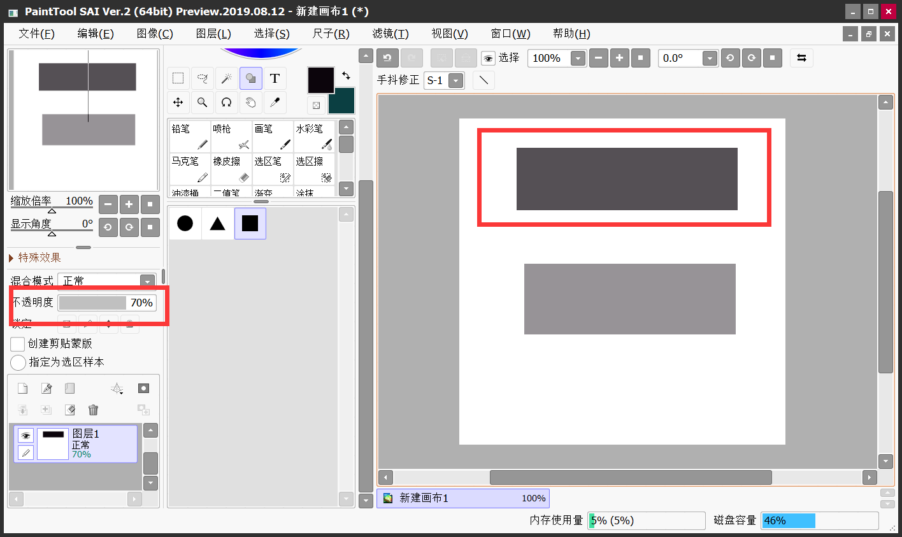The image size is (902, 537).
Task: Pick the circle shape
Action: (185, 224)
